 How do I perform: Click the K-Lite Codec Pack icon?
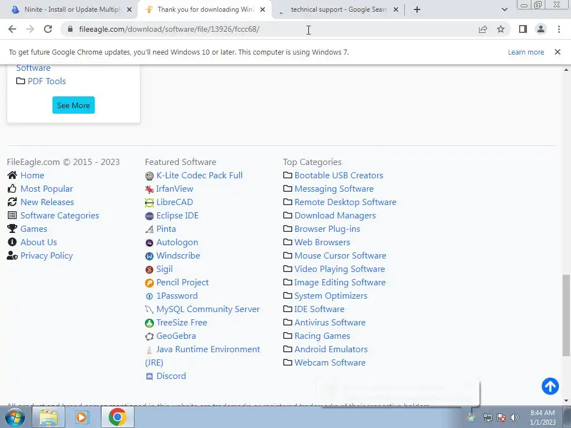click(x=149, y=176)
